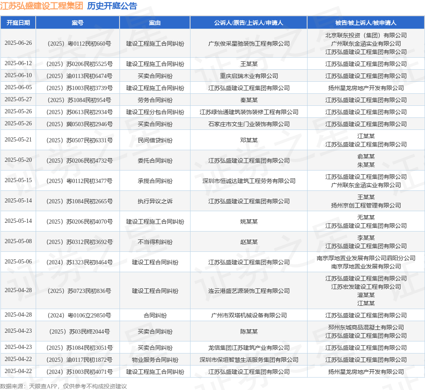Viewport: 425px width, 390px height.
Task: Click the heading 历史开庭公告
Action: (x=112, y=6)
